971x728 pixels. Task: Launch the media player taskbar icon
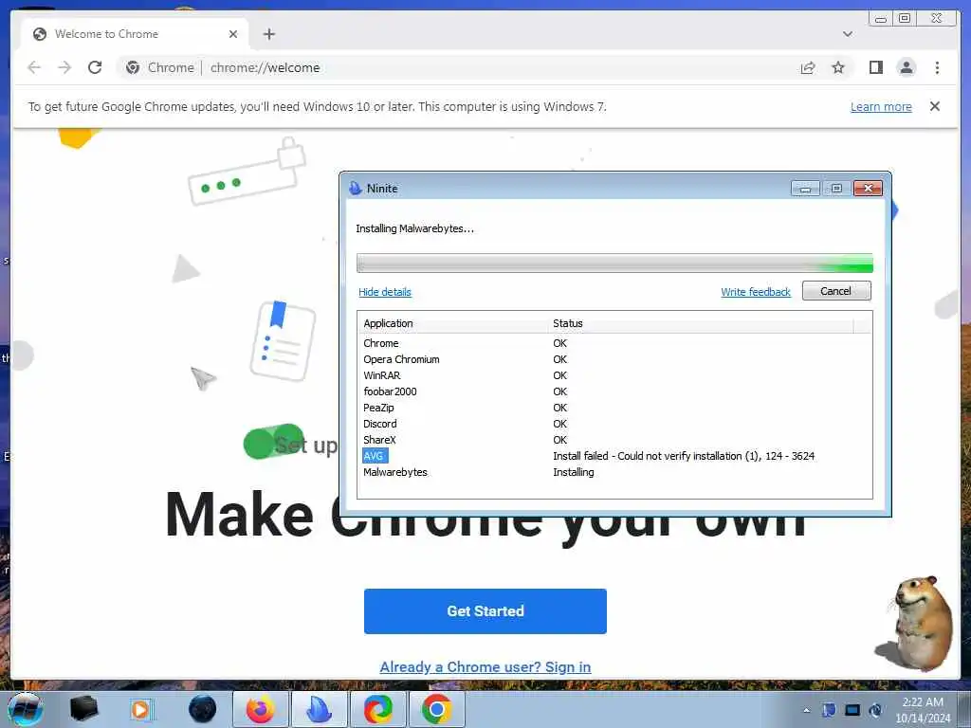tap(140, 709)
